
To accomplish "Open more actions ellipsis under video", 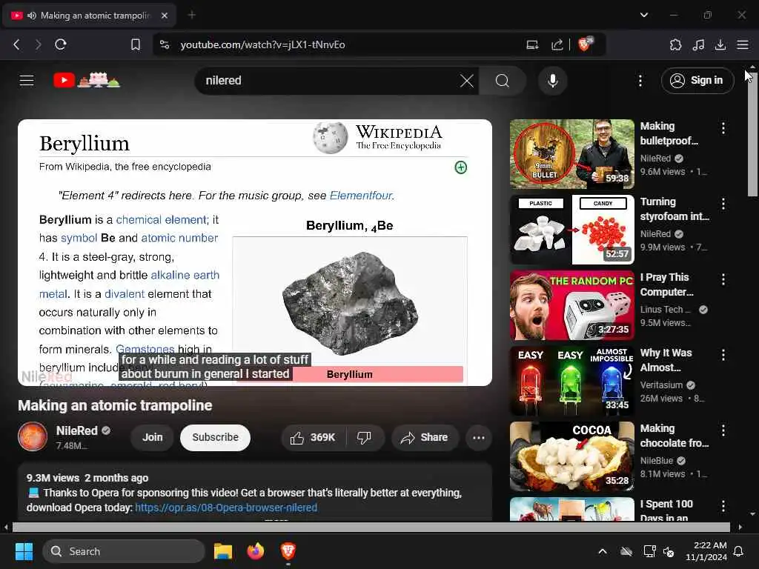I will (x=479, y=437).
